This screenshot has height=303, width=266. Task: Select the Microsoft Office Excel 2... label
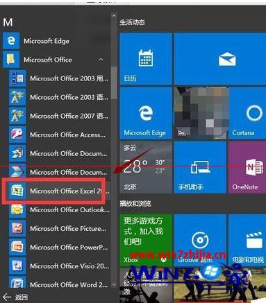coord(69,191)
